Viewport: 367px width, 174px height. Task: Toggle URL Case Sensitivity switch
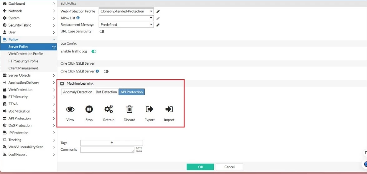[102, 31]
